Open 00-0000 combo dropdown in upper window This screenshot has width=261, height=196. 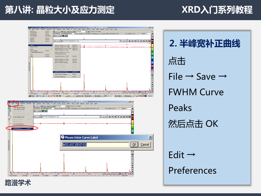pyautogui.click(x=86, y=32)
